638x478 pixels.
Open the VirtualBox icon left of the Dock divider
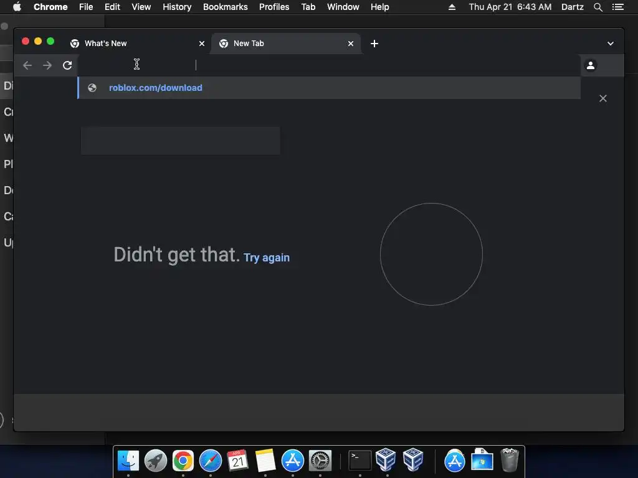pyautogui.click(x=414, y=460)
